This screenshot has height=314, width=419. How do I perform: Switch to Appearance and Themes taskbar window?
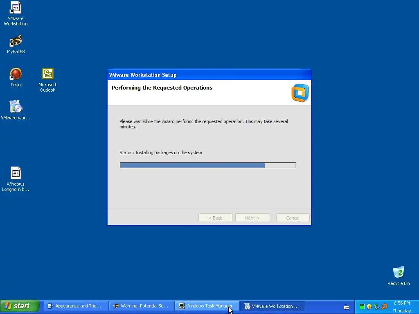coord(76,306)
